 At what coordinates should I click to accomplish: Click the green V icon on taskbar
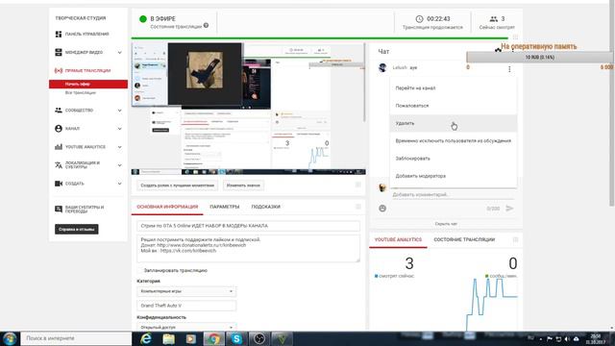click(282, 338)
